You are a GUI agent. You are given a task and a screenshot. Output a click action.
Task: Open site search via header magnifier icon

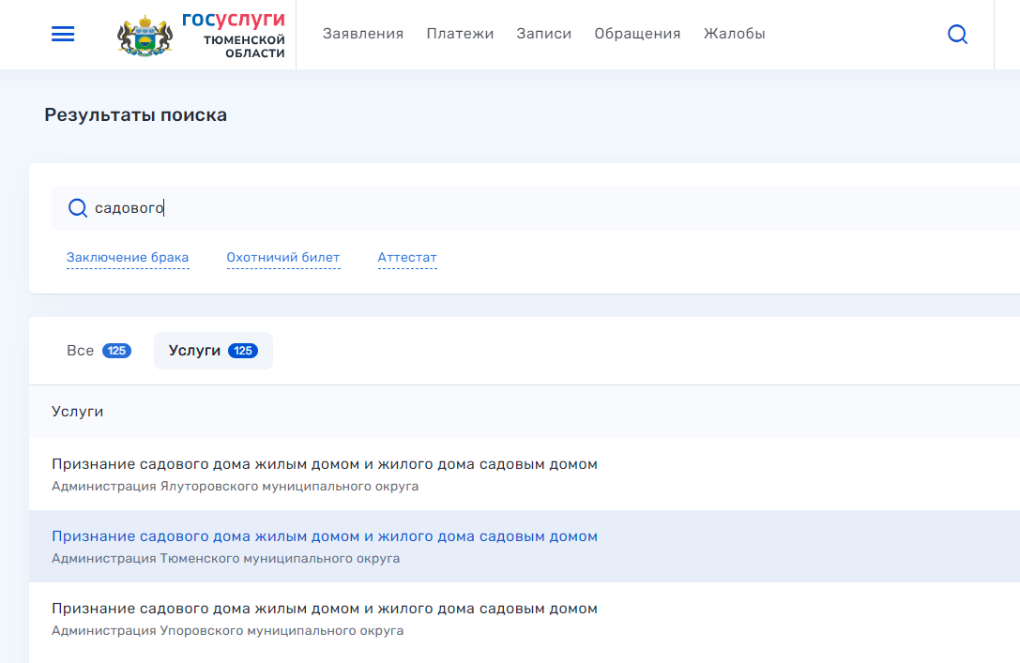[957, 35]
